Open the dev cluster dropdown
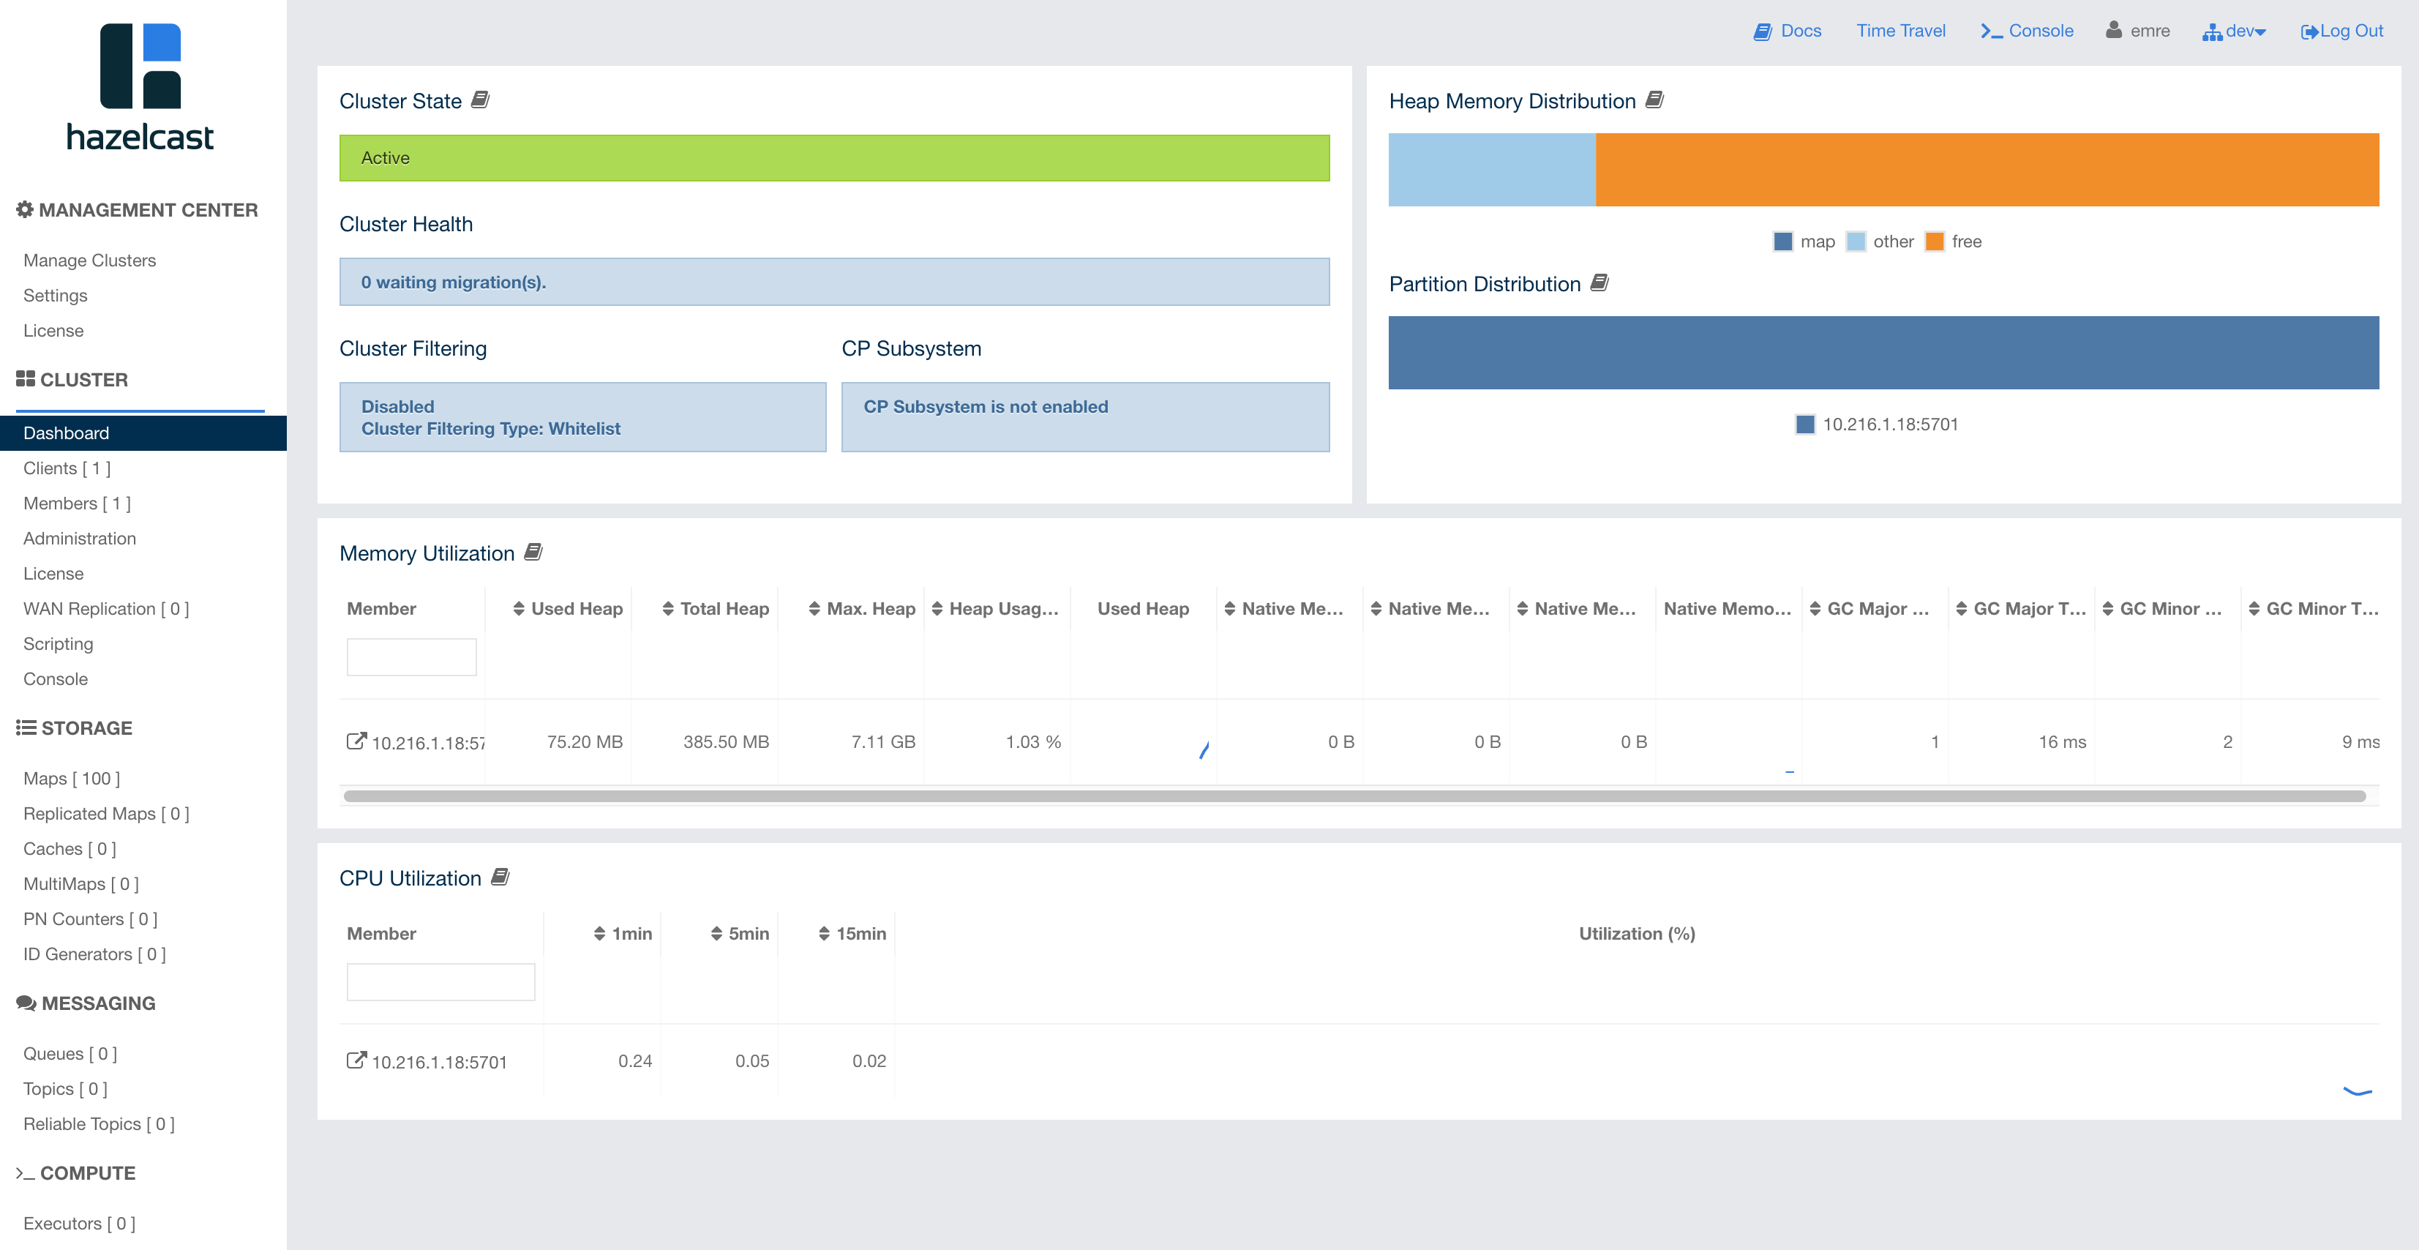This screenshot has width=2419, height=1250. point(2235,31)
